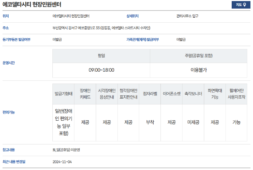
Task: Click the 휠체어탄 사용자조작 column header
Action: point(236,94)
